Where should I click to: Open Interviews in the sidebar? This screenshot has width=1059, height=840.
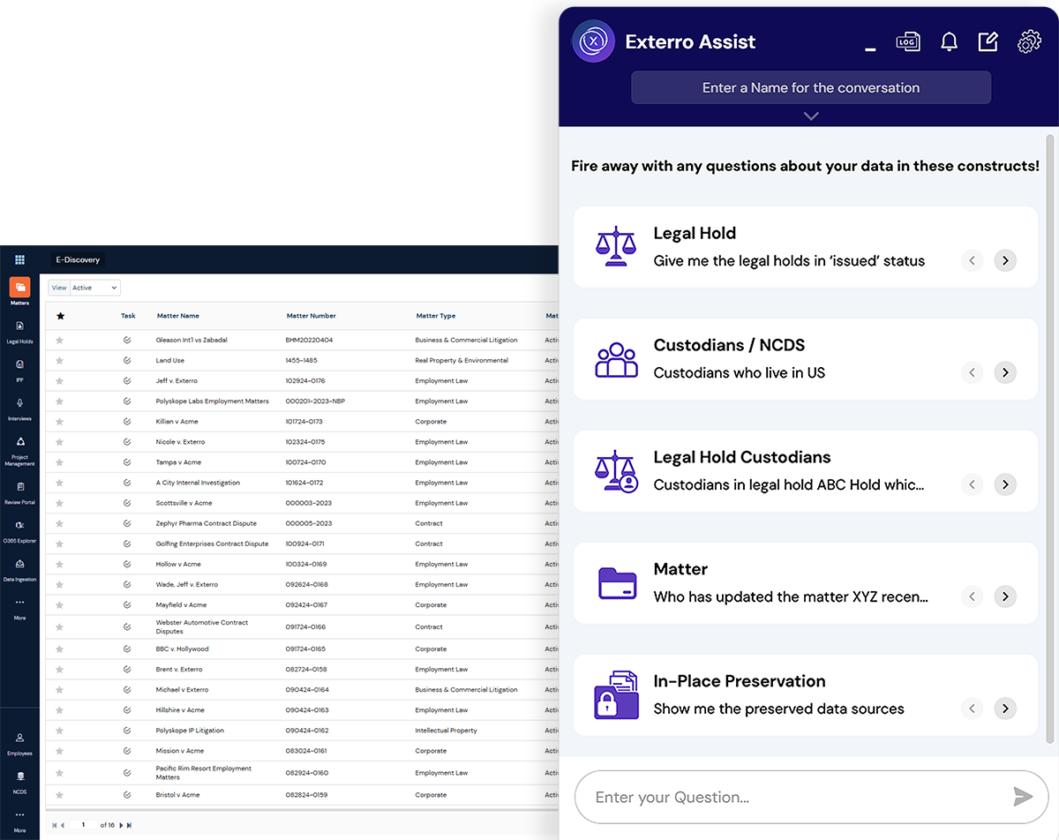pyautogui.click(x=19, y=409)
